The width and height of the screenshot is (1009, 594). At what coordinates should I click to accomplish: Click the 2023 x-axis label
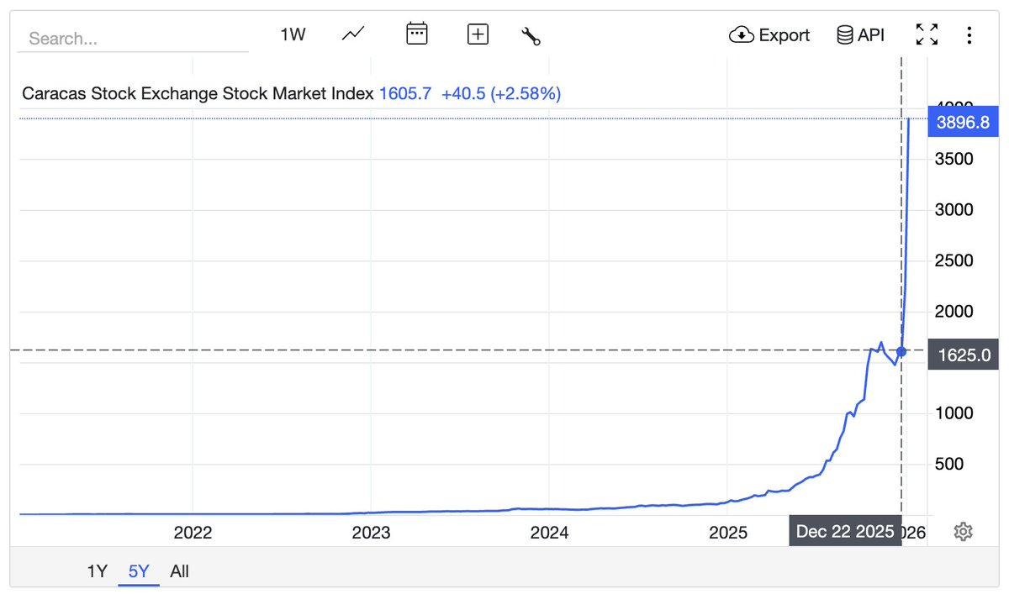tap(371, 532)
